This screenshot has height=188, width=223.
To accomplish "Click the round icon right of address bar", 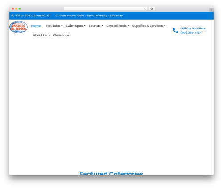I will tap(152, 9).
